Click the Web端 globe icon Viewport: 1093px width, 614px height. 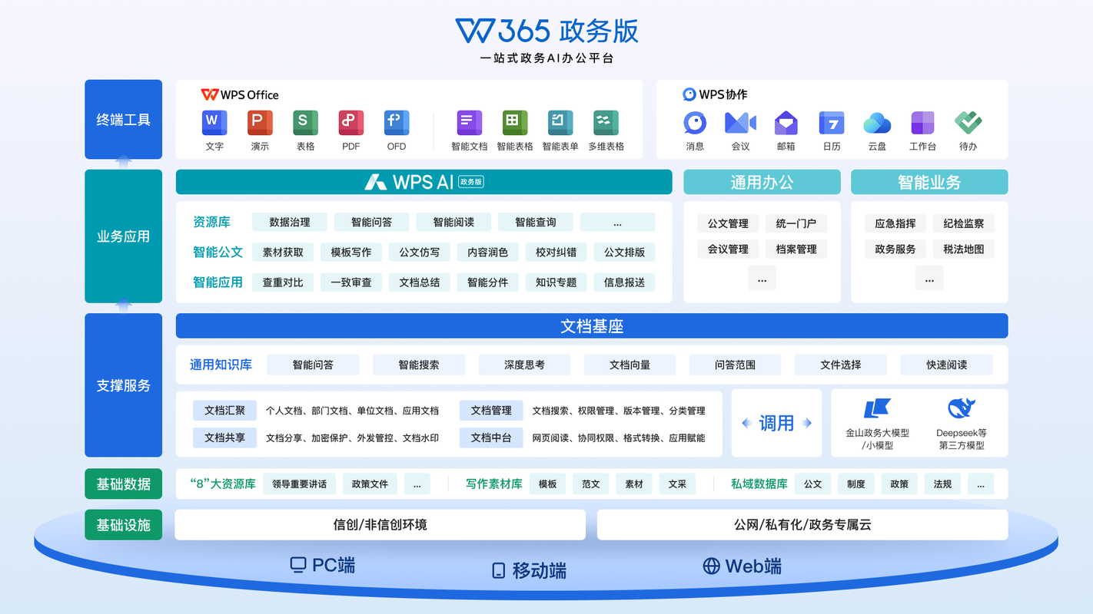pyautogui.click(x=712, y=566)
